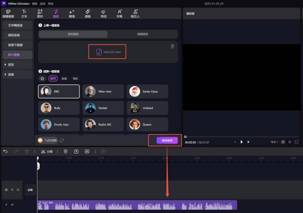Open the Digital Human (數位人) tab
The image size is (303, 213).
135,14
